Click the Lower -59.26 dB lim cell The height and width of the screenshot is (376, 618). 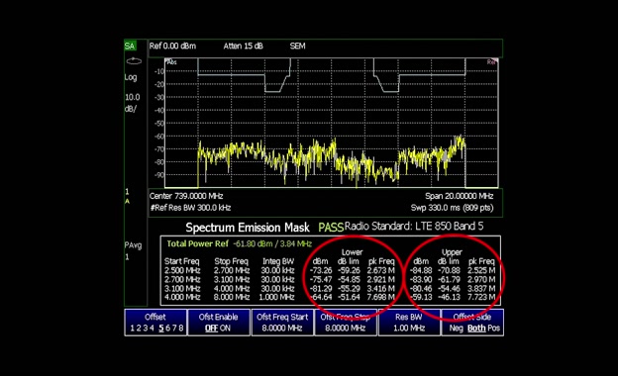[349, 270]
